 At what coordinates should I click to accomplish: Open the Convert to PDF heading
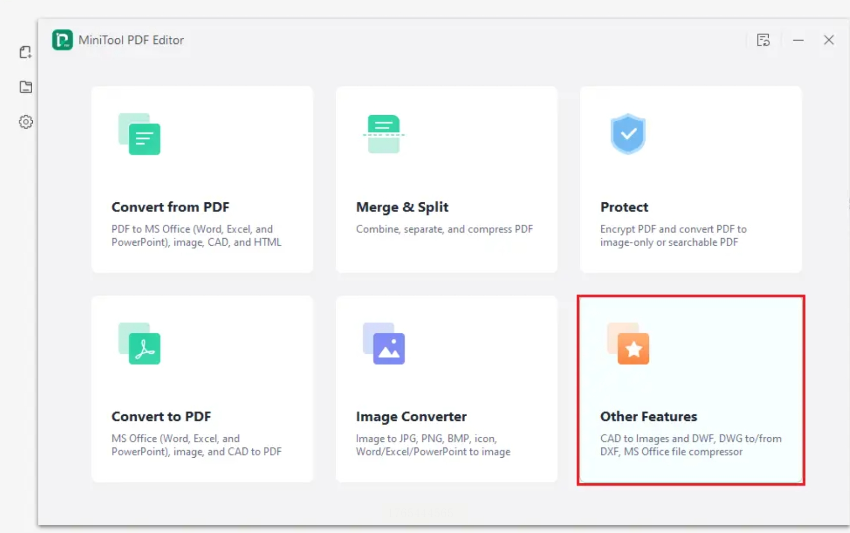[x=161, y=416]
